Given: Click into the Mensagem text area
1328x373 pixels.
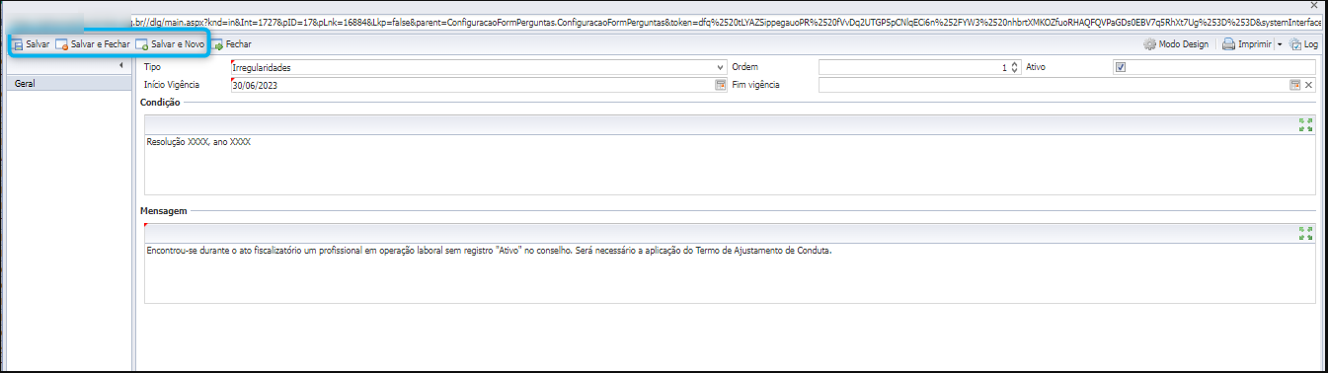Looking at the screenshot, I should tap(730, 272).
